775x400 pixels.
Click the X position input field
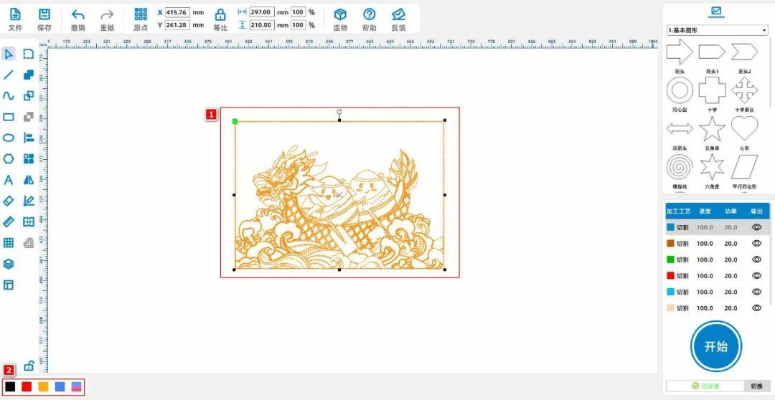click(x=177, y=12)
